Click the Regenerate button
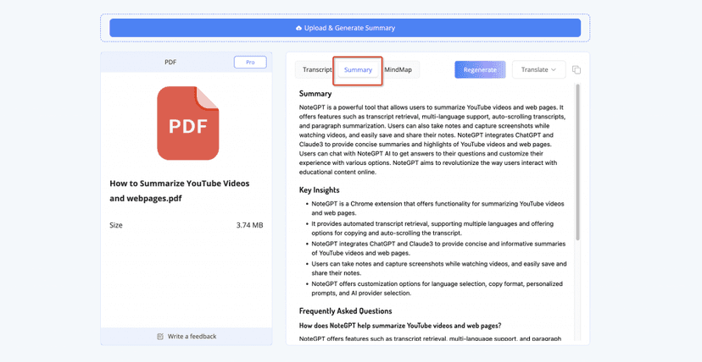Screen dimensions: 702x362 [480, 69]
